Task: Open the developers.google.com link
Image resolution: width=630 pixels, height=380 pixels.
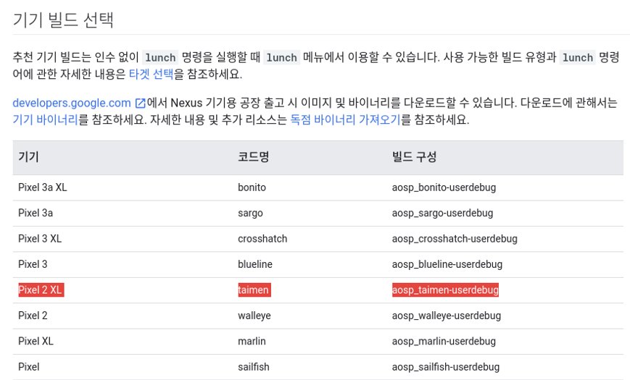Action: pyautogui.click(x=72, y=103)
